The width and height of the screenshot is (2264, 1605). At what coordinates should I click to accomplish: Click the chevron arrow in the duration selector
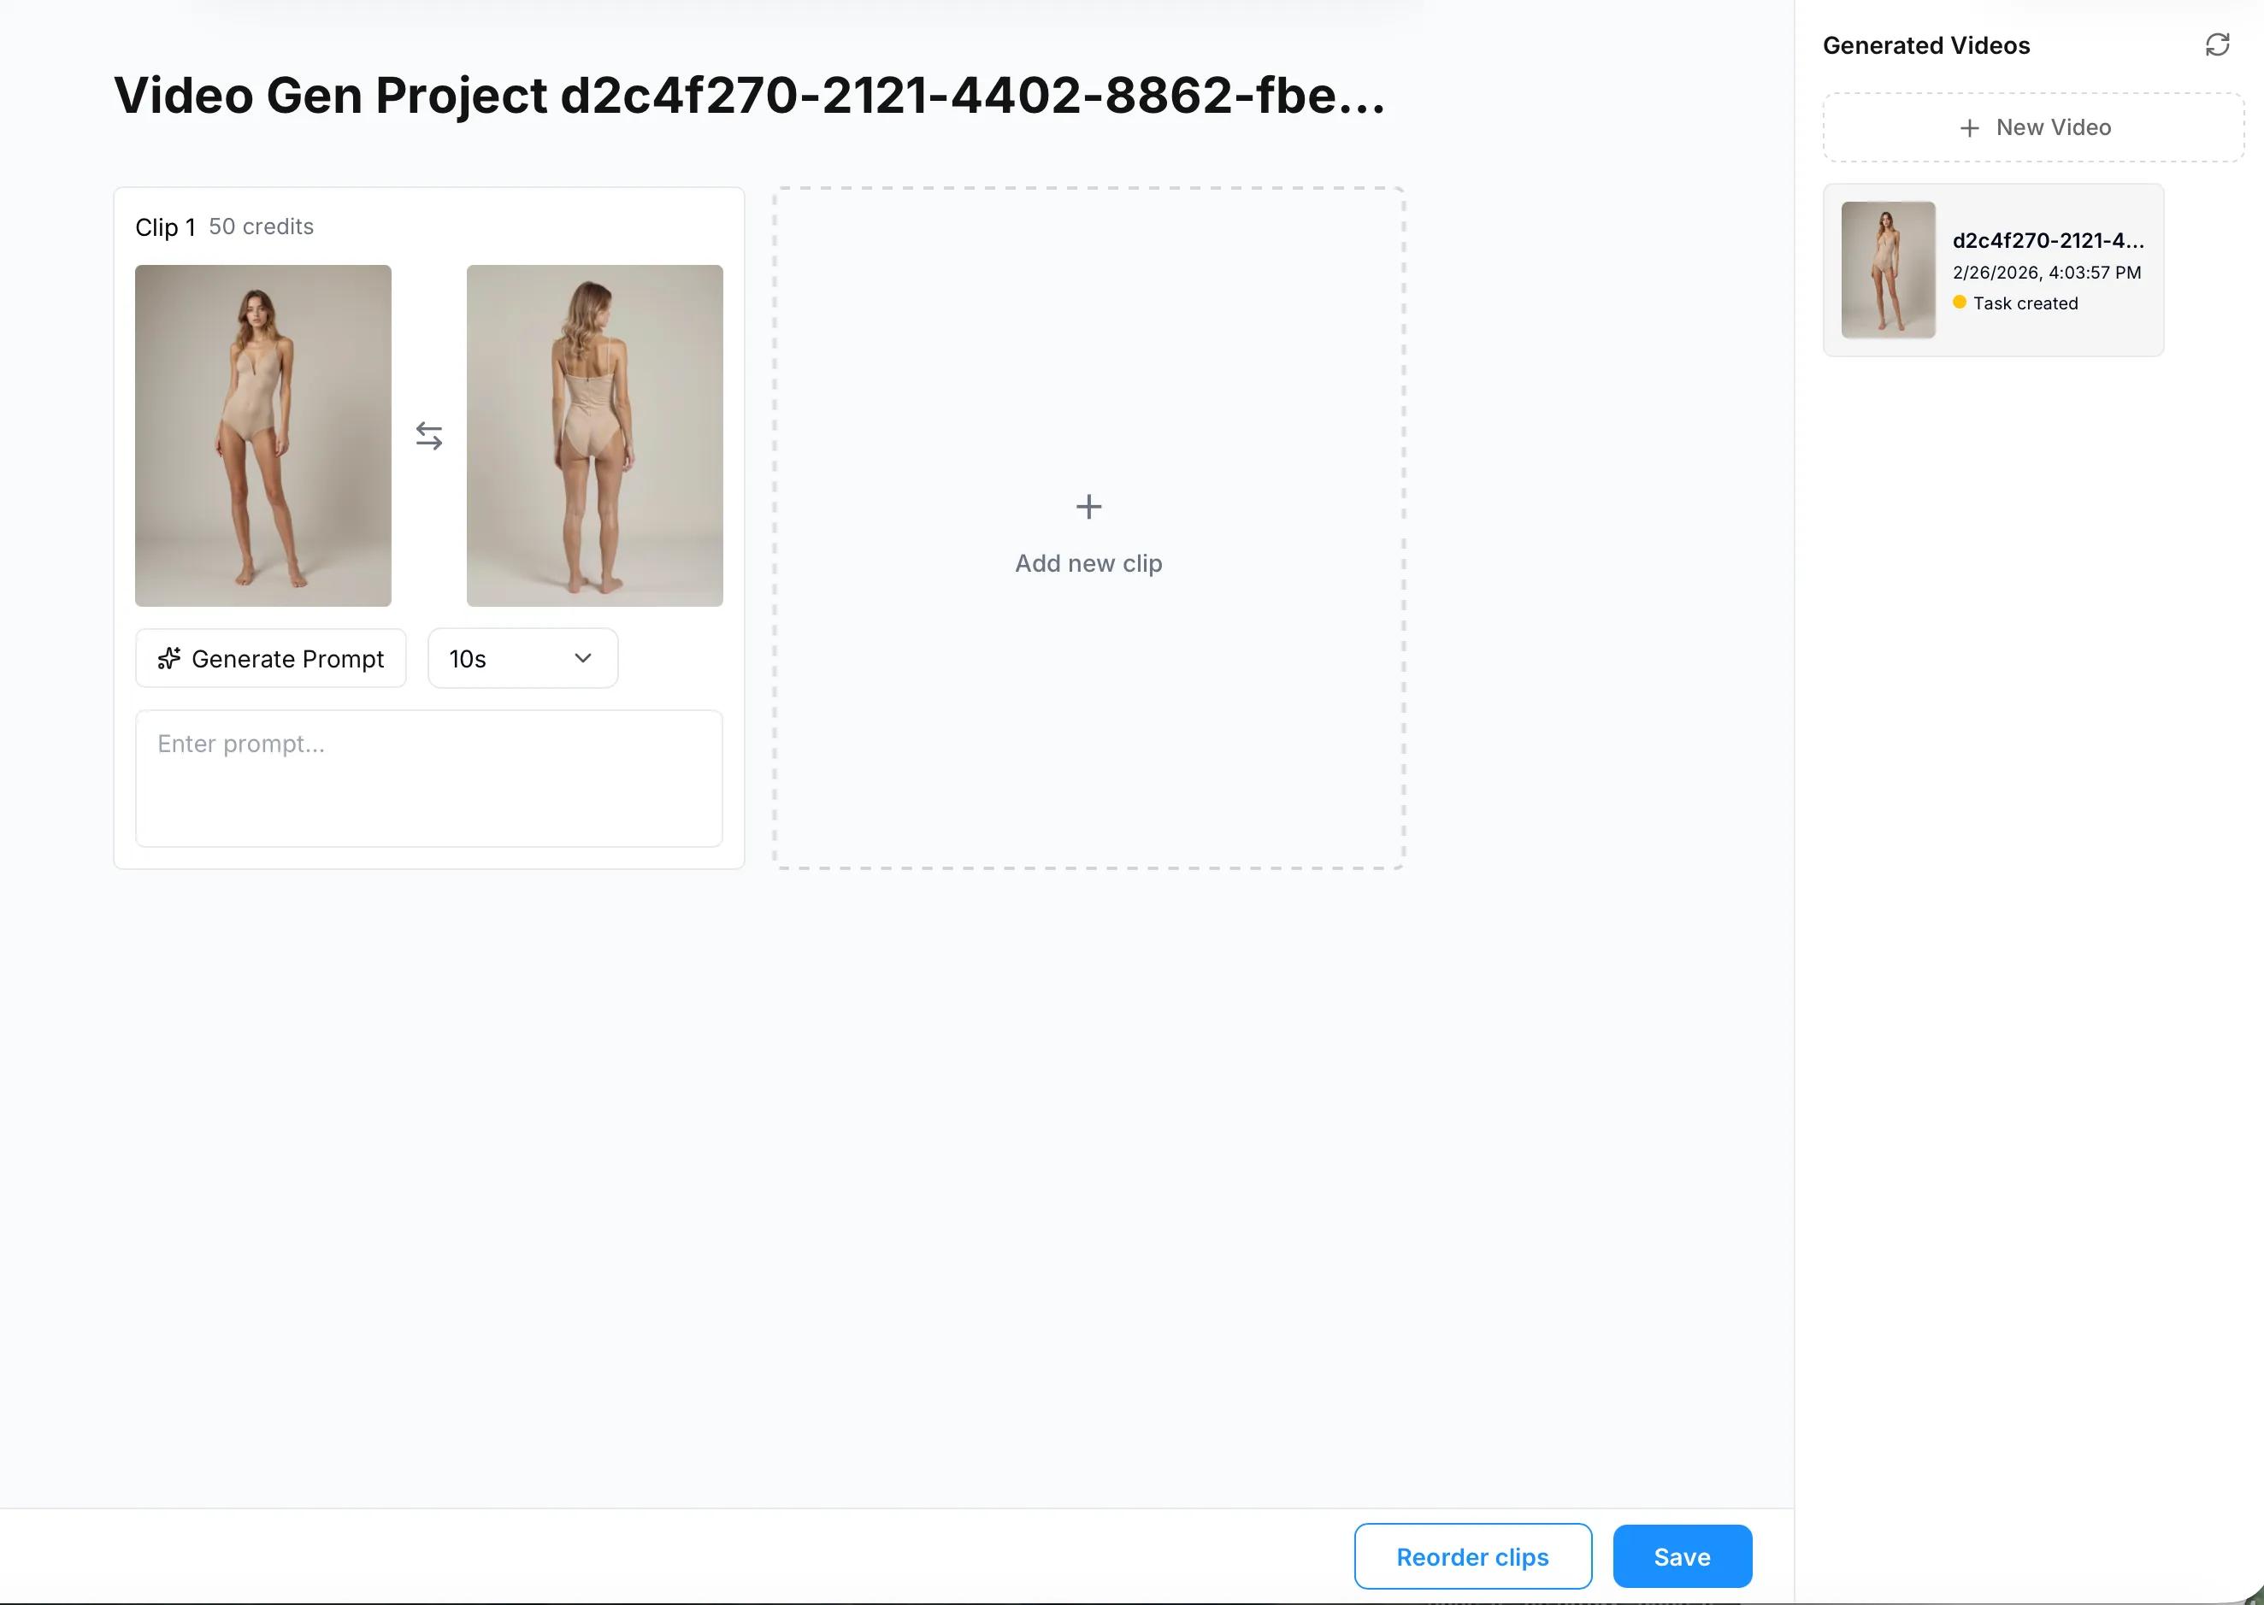(x=582, y=658)
